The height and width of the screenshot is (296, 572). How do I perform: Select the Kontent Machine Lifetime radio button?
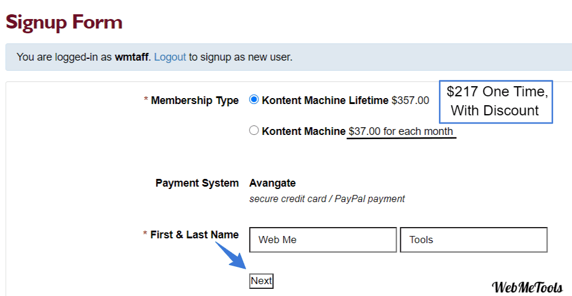point(254,99)
